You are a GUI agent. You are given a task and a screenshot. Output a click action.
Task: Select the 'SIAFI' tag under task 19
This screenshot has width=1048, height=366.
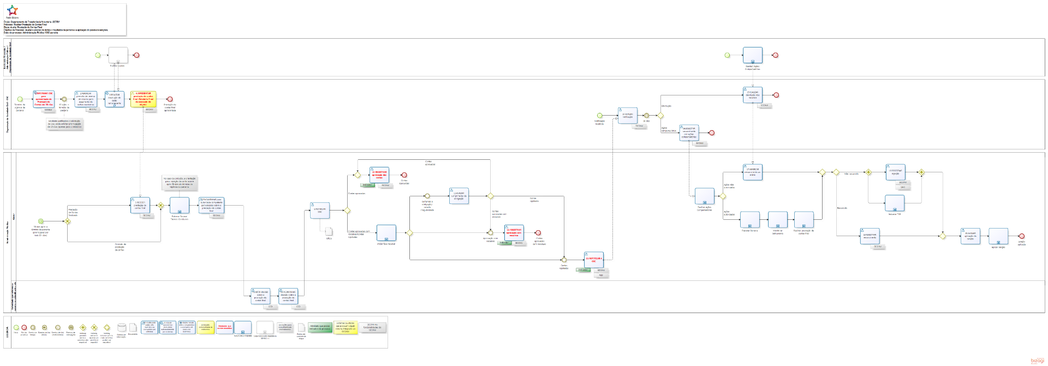click(902, 187)
